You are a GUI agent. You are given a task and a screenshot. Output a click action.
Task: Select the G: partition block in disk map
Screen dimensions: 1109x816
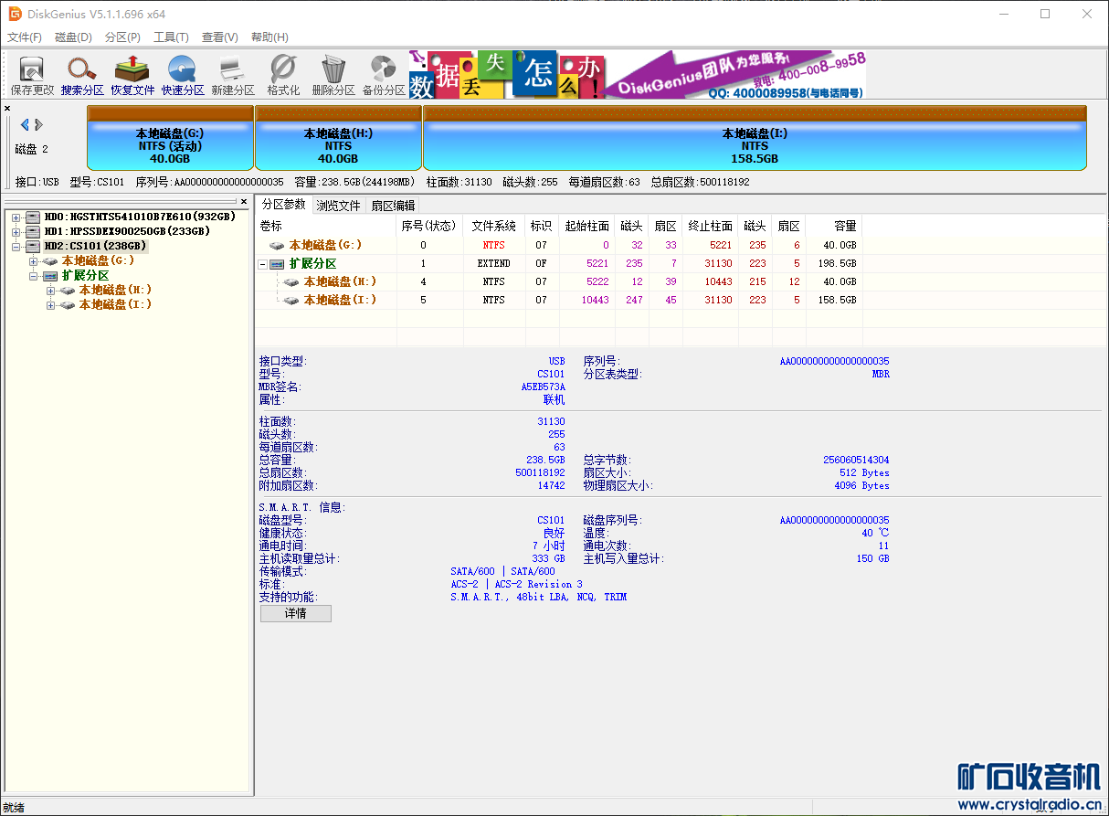pyautogui.click(x=170, y=138)
